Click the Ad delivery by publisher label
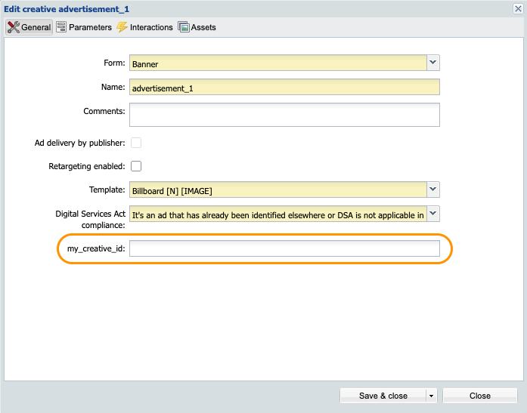 pyautogui.click(x=79, y=143)
